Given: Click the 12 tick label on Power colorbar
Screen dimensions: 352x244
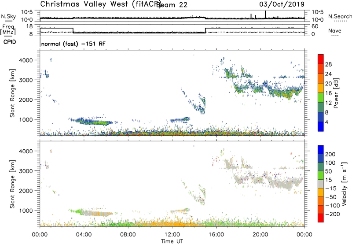Looking at the screenshot, I should pos(328,103).
